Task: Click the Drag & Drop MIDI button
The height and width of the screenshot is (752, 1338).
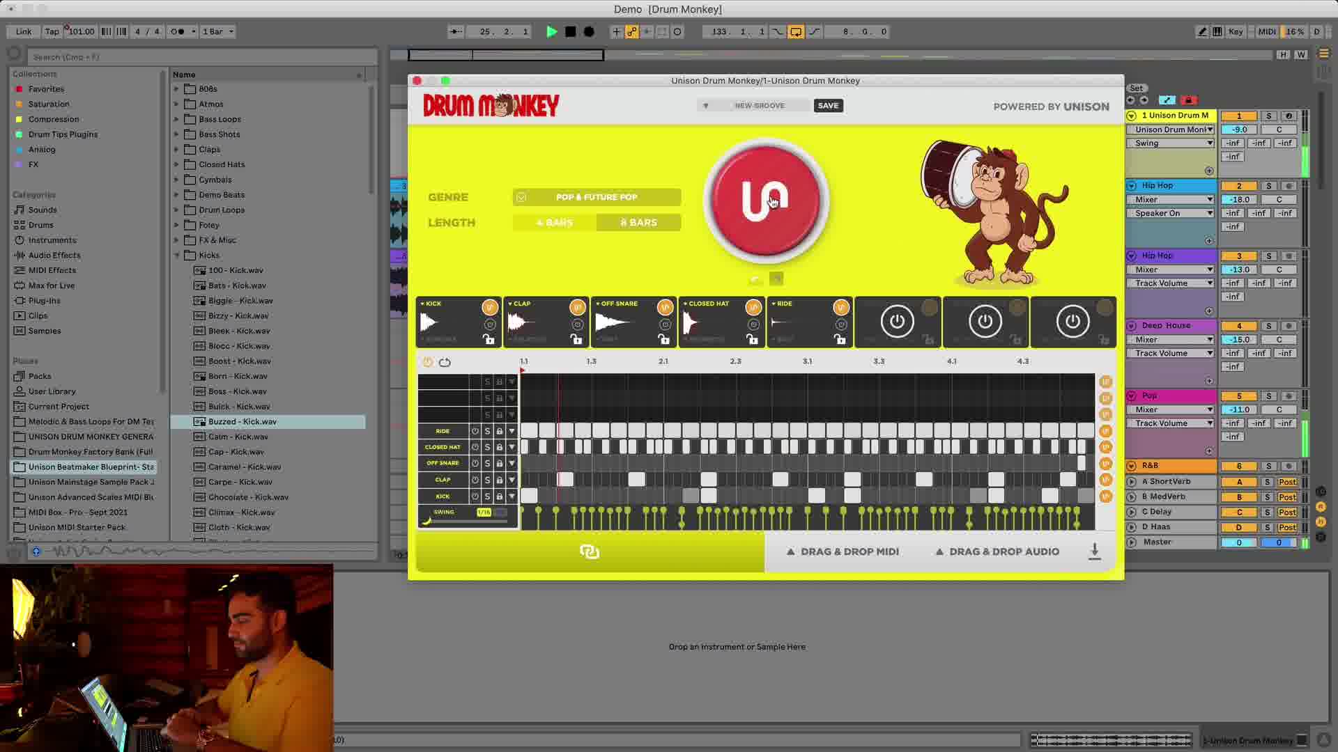Action: (x=843, y=551)
